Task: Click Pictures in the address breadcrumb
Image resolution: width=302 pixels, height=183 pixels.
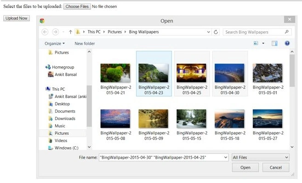Action: coord(114,32)
